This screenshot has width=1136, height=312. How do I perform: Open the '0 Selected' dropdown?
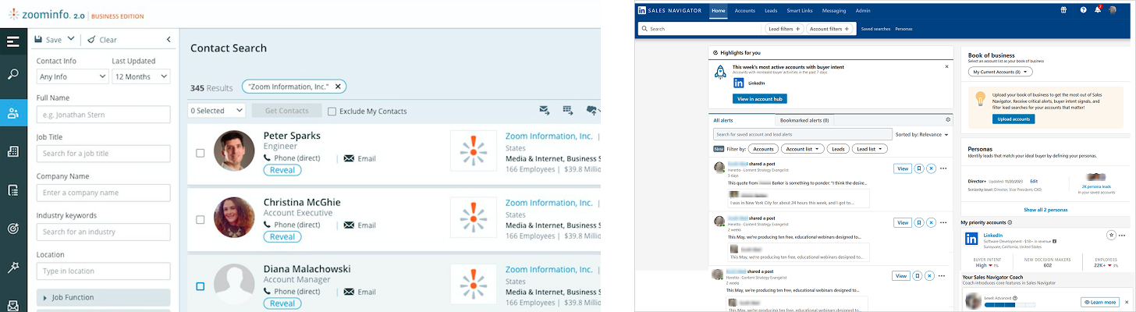pyautogui.click(x=217, y=111)
